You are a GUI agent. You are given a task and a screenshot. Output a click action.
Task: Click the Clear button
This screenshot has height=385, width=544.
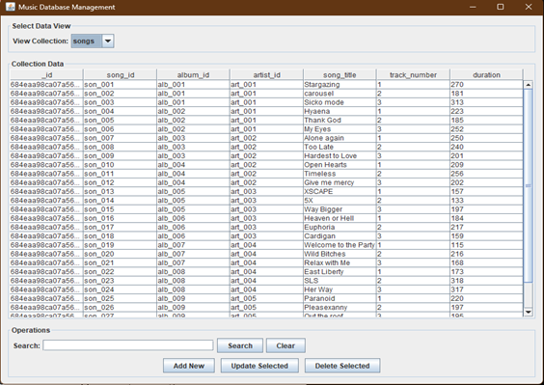click(286, 345)
